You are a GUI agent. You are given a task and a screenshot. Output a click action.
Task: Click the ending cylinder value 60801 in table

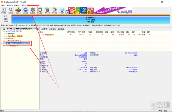click(121, 35)
